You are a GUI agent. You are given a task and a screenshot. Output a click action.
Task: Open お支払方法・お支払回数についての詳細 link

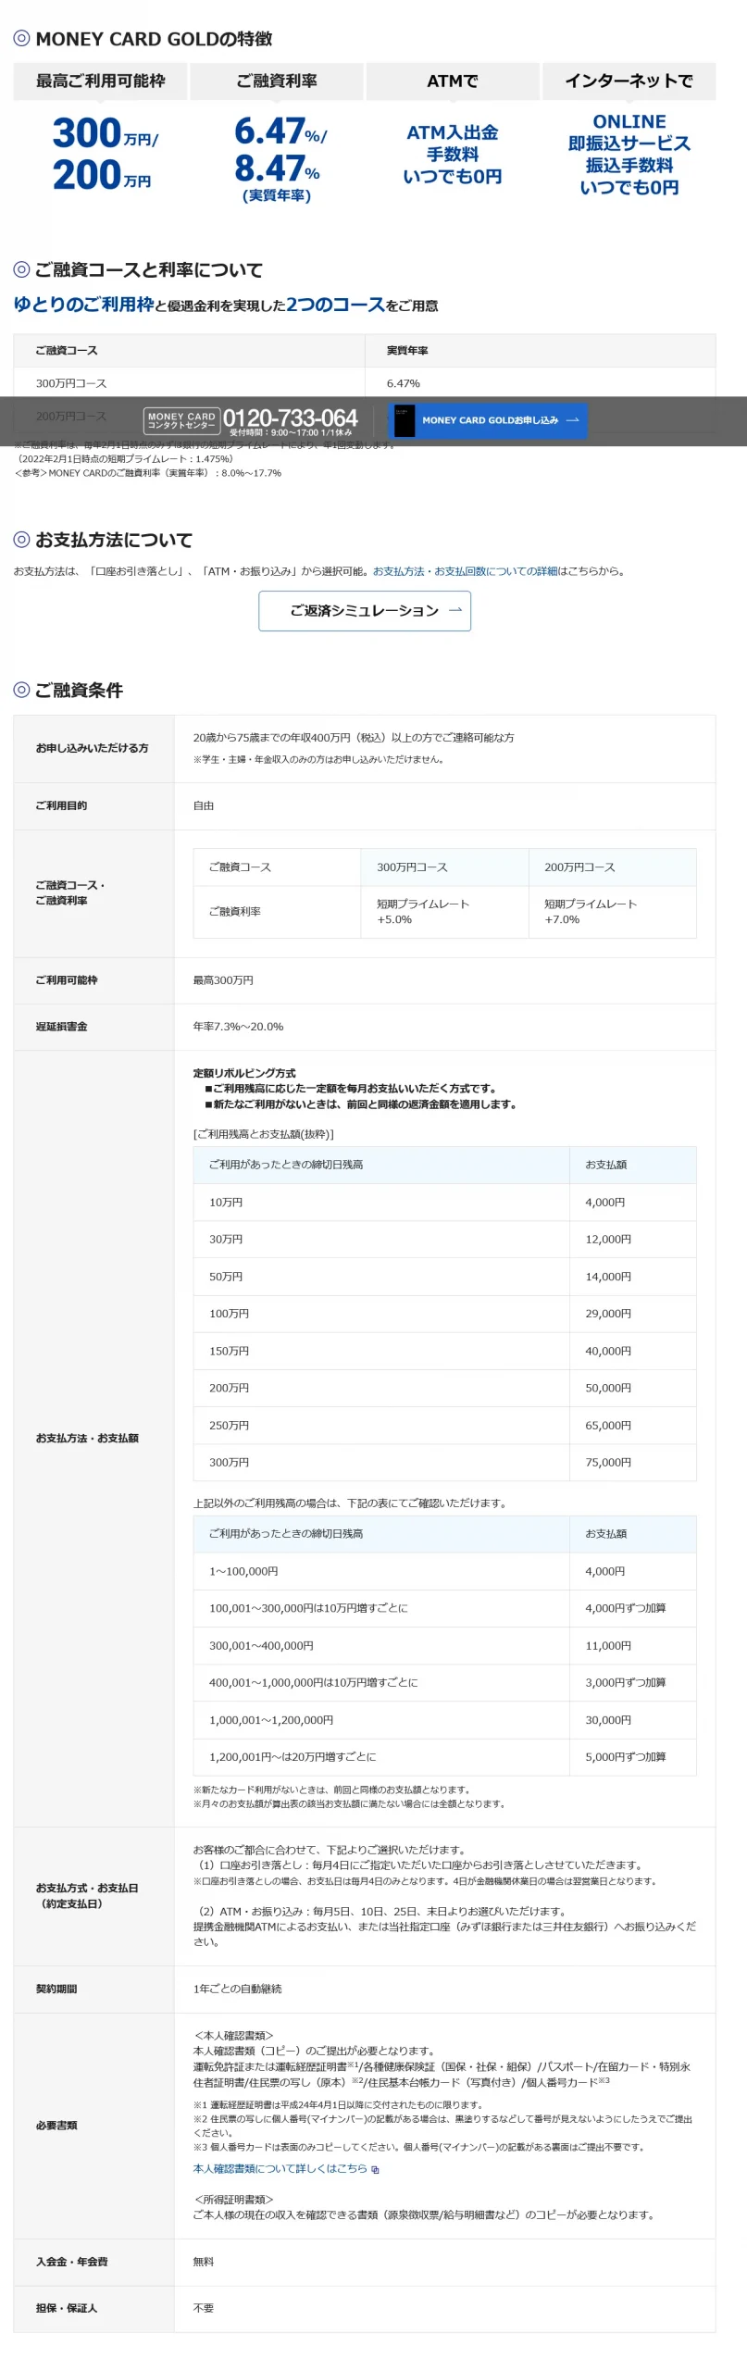465,571
